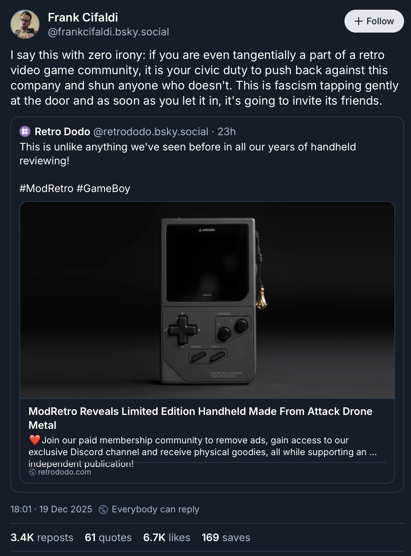The width and height of the screenshot is (411, 556).
Task: Open the Retro Dodo author name
Action: pyautogui.click(x=62, y=132)
